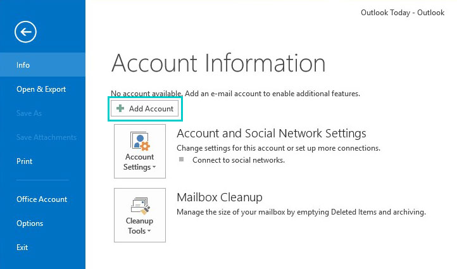The image size is (457, 269).
Task: Expand the Account Settings dropdown arrow
Action: [154, 167]
